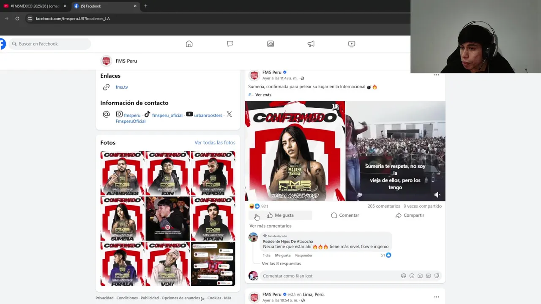Switch to the #FMSMÉXICO 2025/26 tab

(x=35, y=6)
